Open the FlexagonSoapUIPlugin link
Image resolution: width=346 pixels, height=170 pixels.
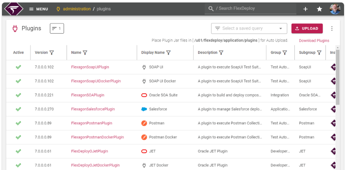pyautogui.click(x=90, y=67)
